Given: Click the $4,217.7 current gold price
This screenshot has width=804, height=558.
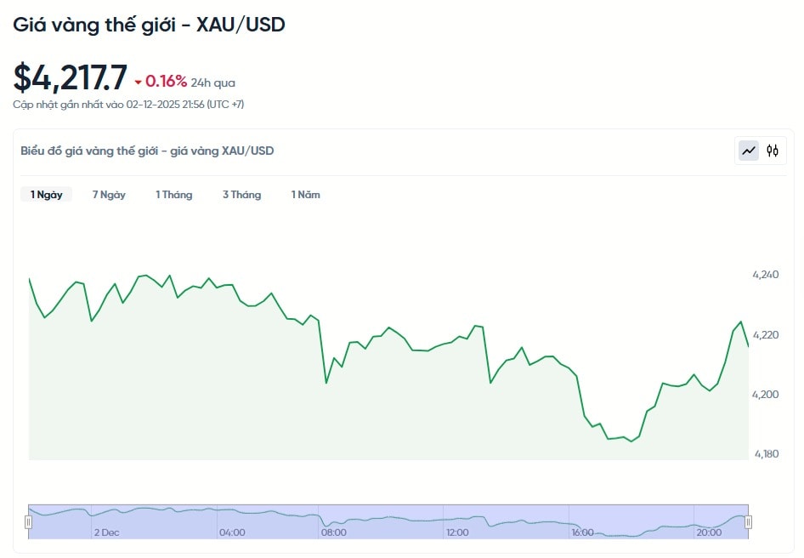Looking at the screenshot, I should pos(70,78).
